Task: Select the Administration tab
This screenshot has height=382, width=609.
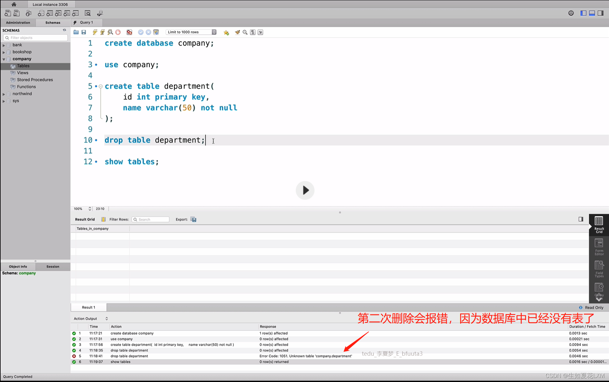Action: 18,22
